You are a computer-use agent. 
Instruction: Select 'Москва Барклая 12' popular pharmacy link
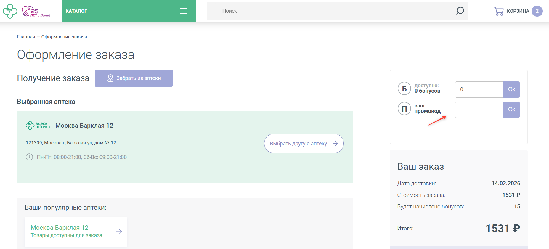(x=60, y=228)
